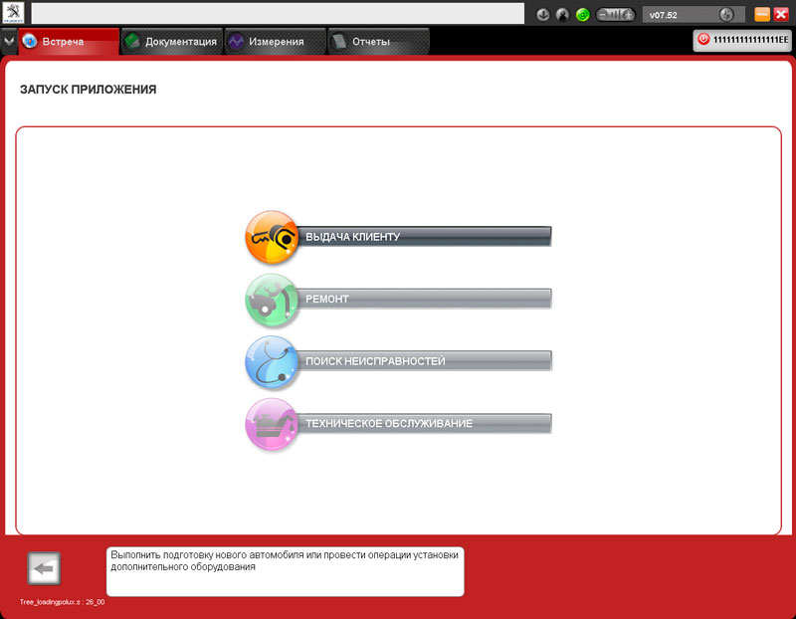Click the pink Техническое обслуживание maintenance icon

pos(271,424)
